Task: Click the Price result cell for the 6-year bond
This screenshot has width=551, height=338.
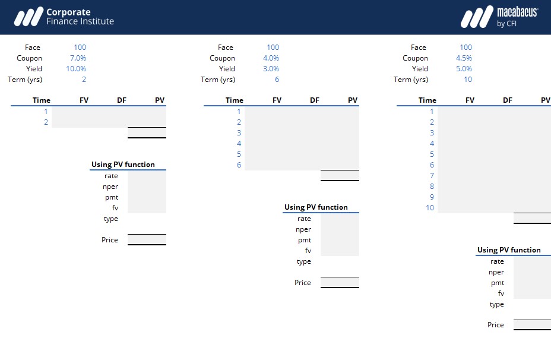Action: 340,283
